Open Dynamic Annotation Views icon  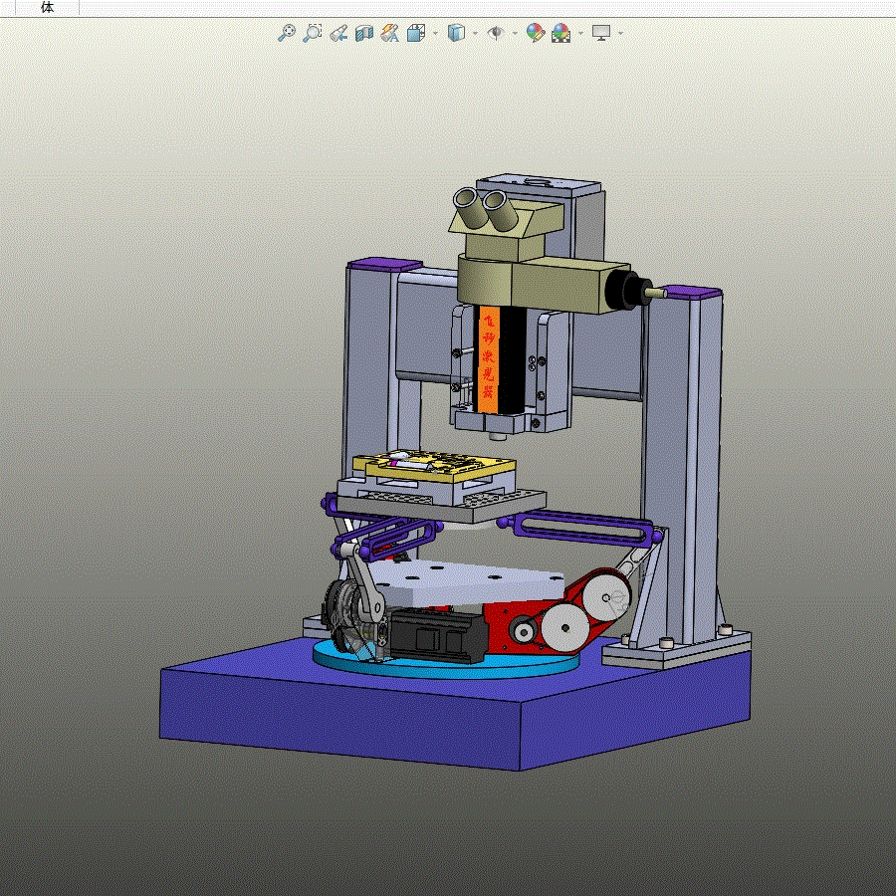(x=389, y=33)
